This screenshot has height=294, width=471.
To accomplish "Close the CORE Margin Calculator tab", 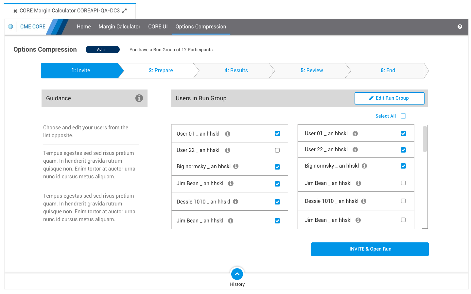I will point(15,11).
